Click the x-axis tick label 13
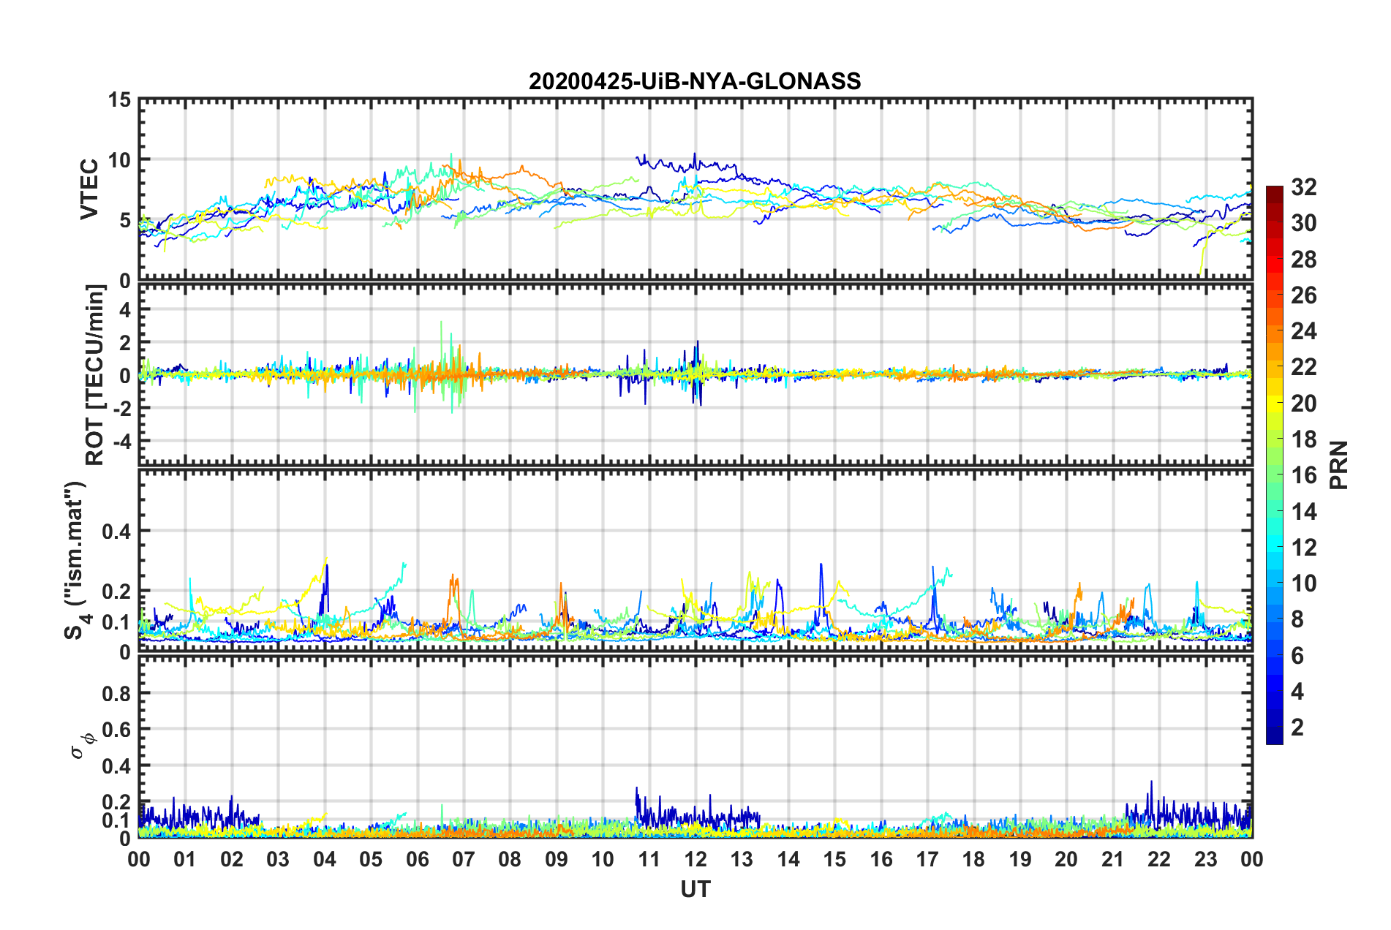Viewport: 1391px width, 930px height. coord(742,860)
